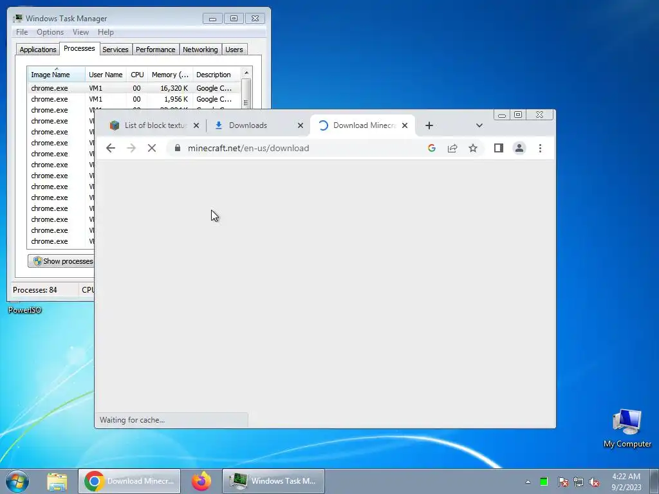Switch to Networking tab in Task Manager

coord(201,50)
